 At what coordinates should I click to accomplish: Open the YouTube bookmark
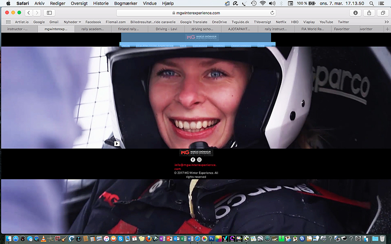(x=326, y=22)
